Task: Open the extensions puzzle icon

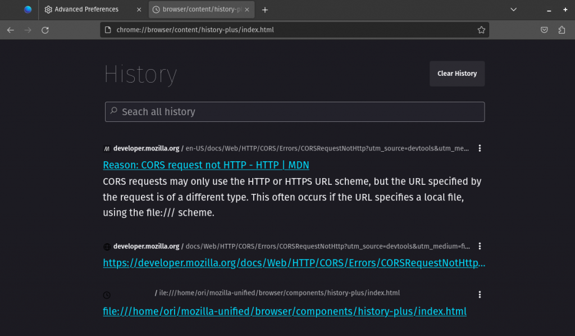Action: click(x=562, y=30)
